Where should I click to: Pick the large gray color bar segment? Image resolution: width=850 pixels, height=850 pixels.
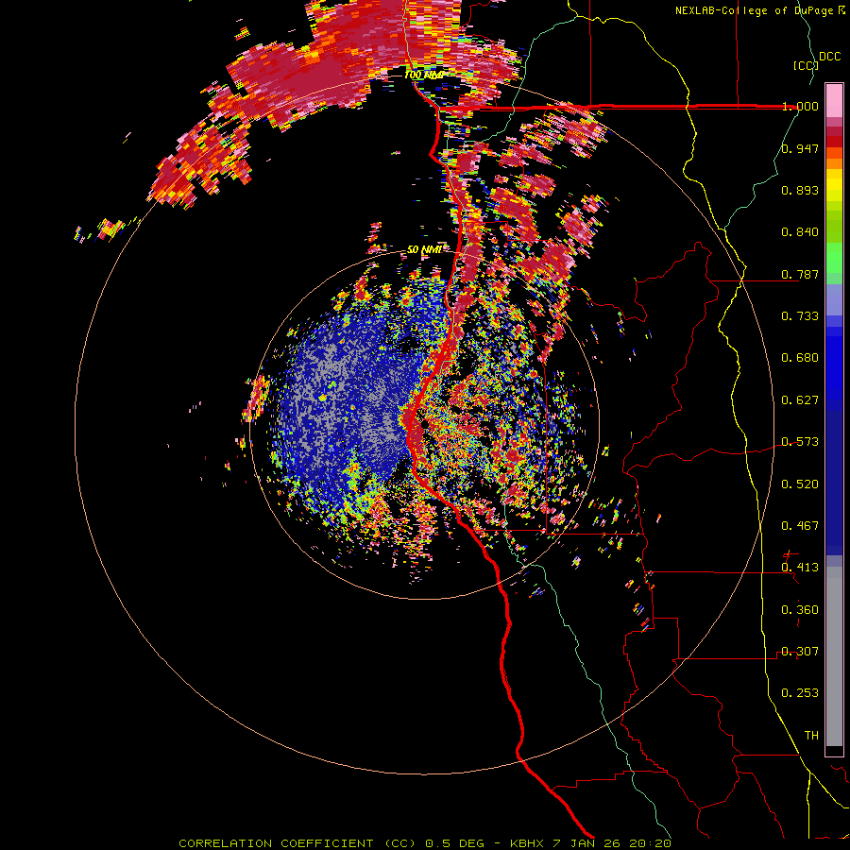(834, 656)
